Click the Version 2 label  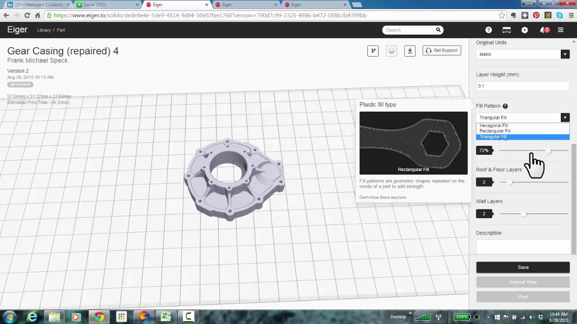pyautogui.click(x=18, y=71)
